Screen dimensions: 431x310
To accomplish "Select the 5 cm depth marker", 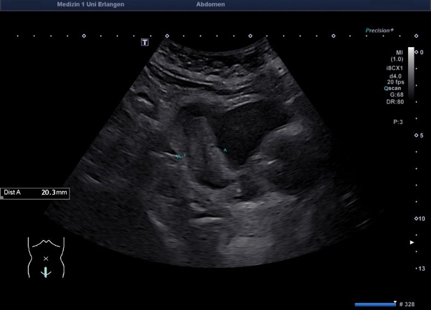I will tap(418, 135).
